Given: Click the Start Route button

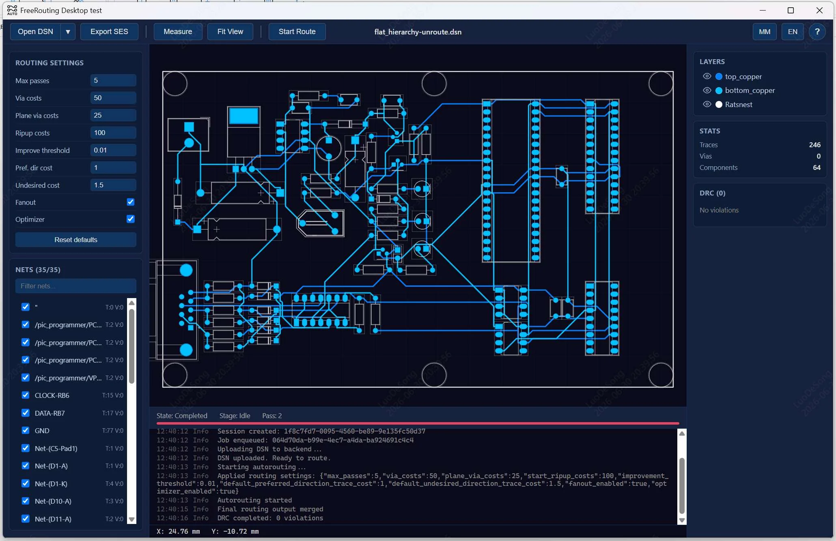Looking at the screenshot, I should (x=297, y=32).
